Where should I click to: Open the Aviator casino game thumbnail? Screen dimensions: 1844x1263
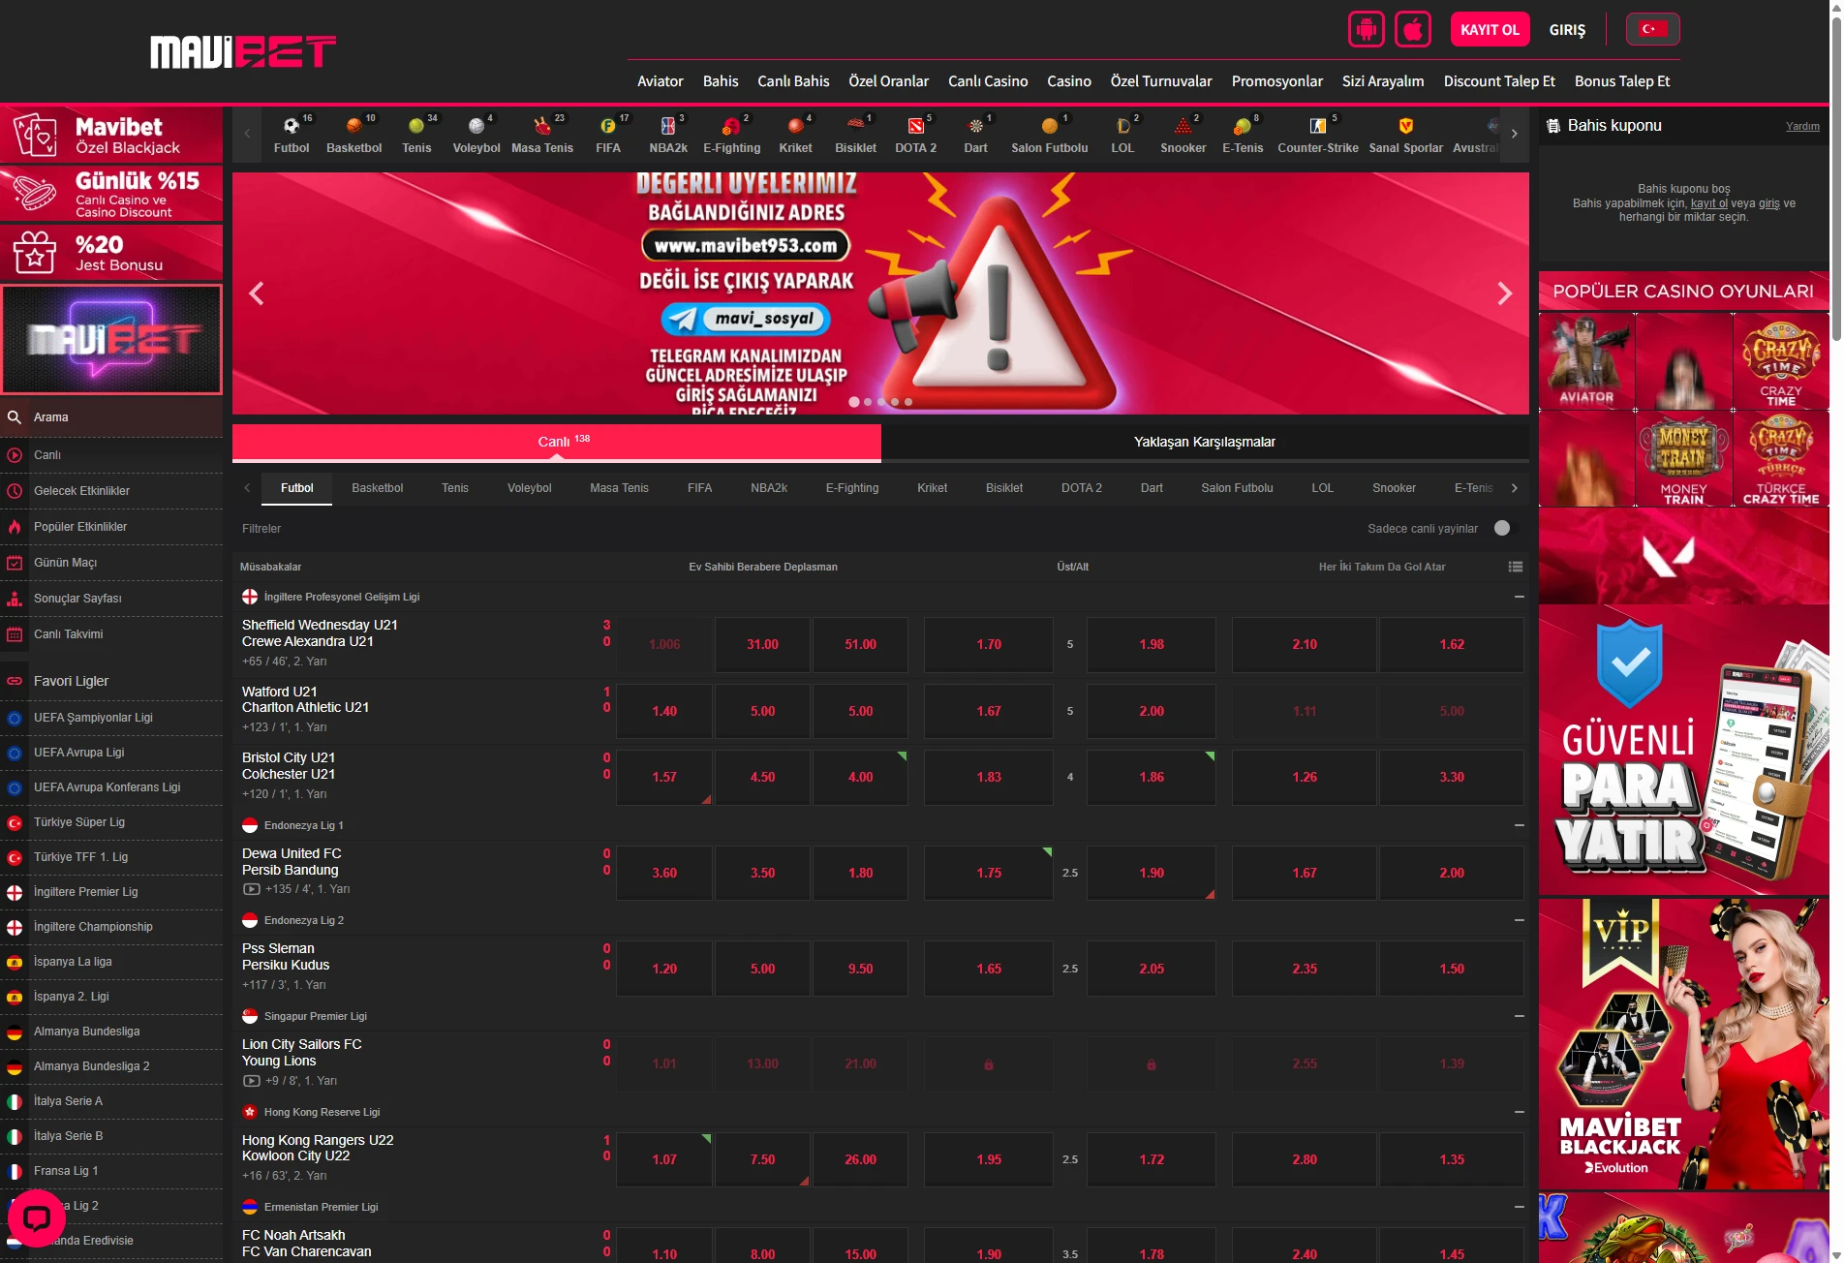(1586, 360)
